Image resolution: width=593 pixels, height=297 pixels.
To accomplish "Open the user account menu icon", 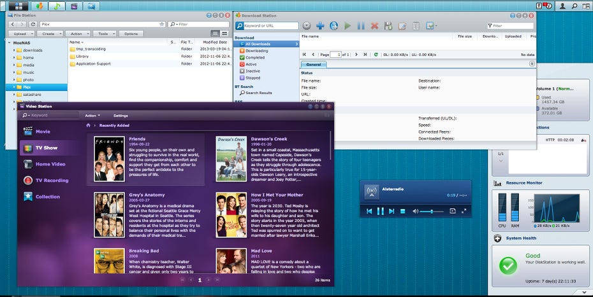I will (563, 6).
